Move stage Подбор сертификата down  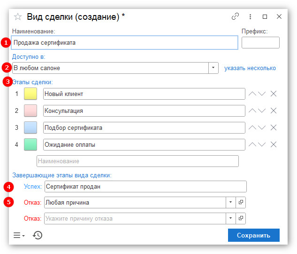[262, 127]
